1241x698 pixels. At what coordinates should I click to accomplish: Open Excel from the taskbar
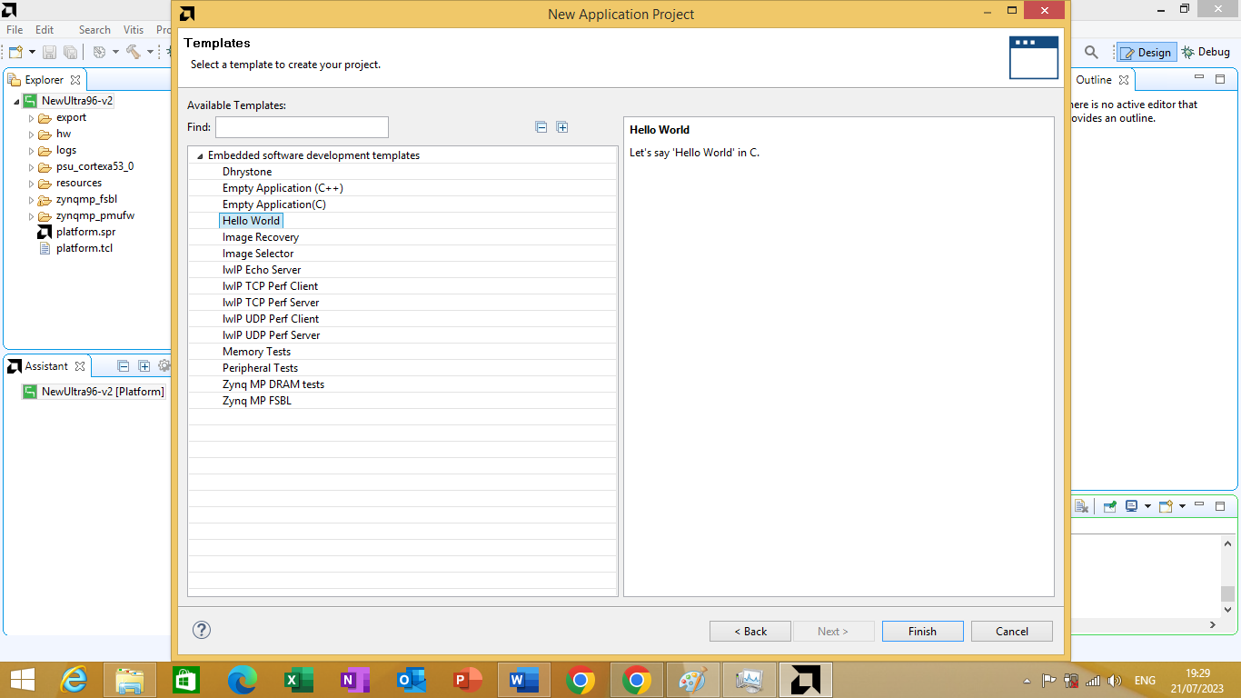[x=299, y=680]
